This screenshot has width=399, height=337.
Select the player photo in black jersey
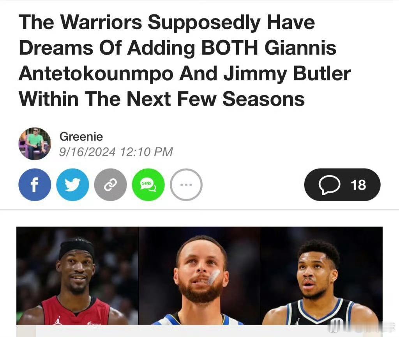click(x=321, y=276)
